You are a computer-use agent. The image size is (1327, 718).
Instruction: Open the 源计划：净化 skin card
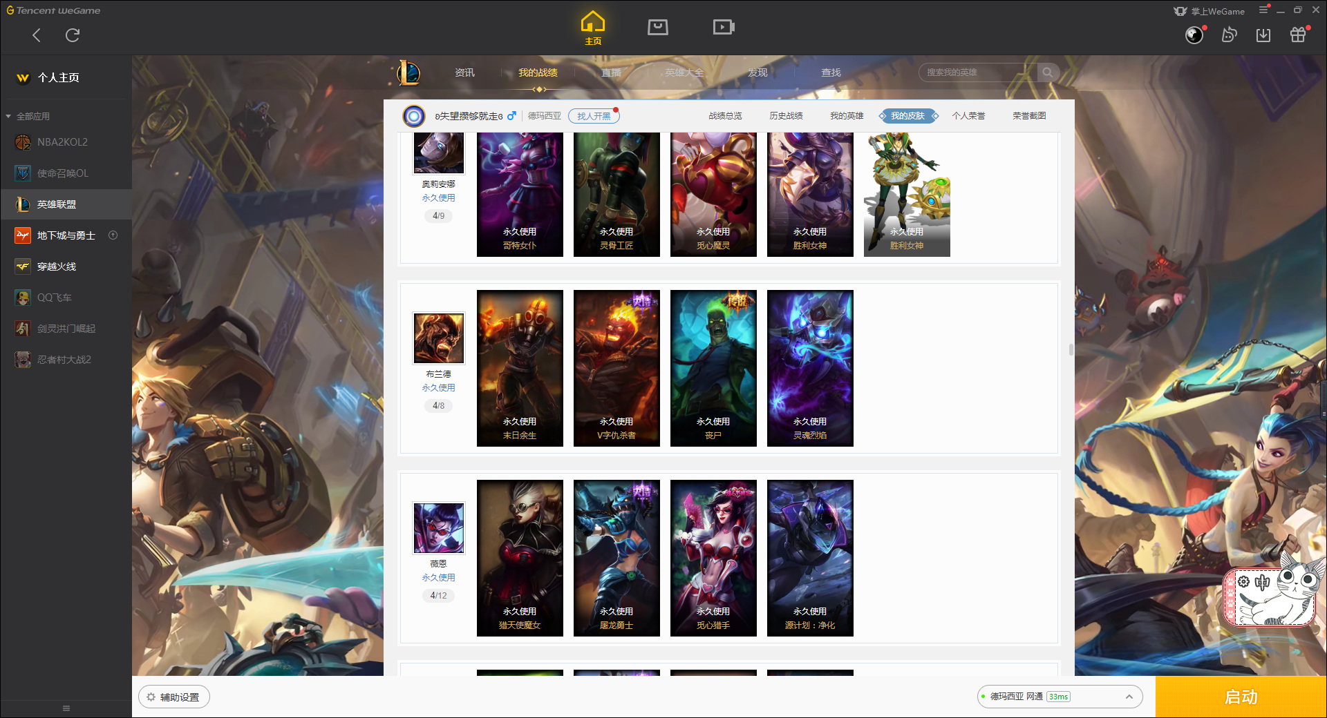pyautogui.click(x=810, y=558)
